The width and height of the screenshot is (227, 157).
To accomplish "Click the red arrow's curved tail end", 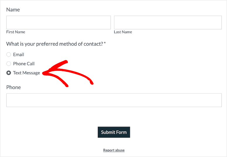I will click(92, 83).
